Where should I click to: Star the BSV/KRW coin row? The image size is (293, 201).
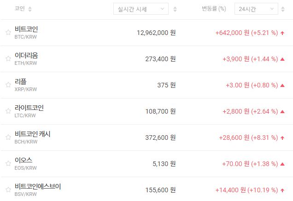point(8,190)
